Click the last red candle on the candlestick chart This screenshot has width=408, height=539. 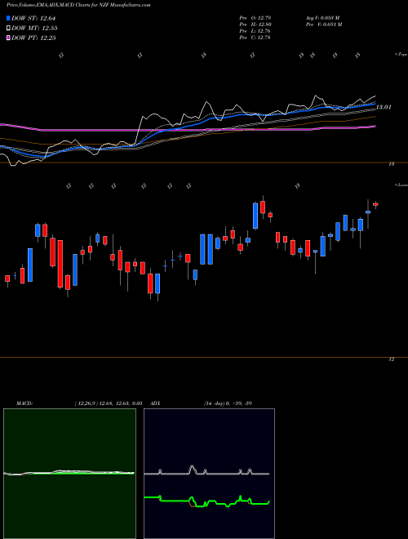pyautogui.click(x=375, y=204)
